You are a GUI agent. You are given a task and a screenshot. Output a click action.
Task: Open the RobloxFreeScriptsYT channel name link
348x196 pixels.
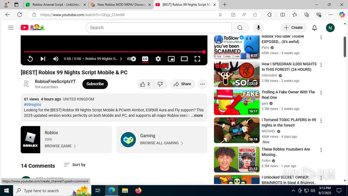click(x=55, y=81)
